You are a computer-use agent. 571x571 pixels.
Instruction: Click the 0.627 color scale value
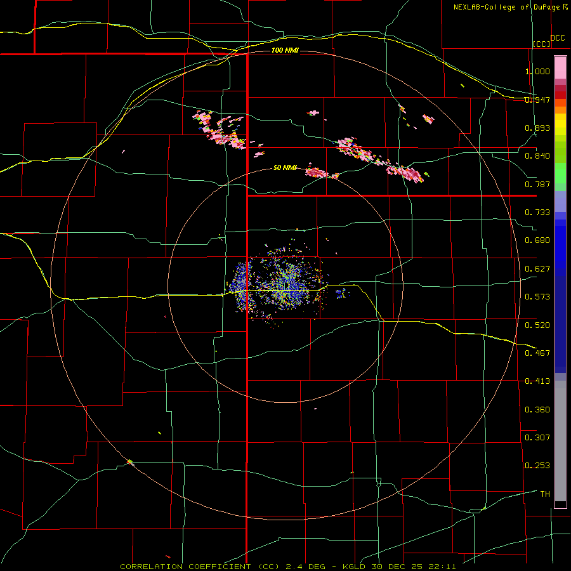click(537, 269)
